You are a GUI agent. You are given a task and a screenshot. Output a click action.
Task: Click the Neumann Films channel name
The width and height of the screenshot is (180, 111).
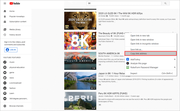pyautogui.click(x=104, y=36)
